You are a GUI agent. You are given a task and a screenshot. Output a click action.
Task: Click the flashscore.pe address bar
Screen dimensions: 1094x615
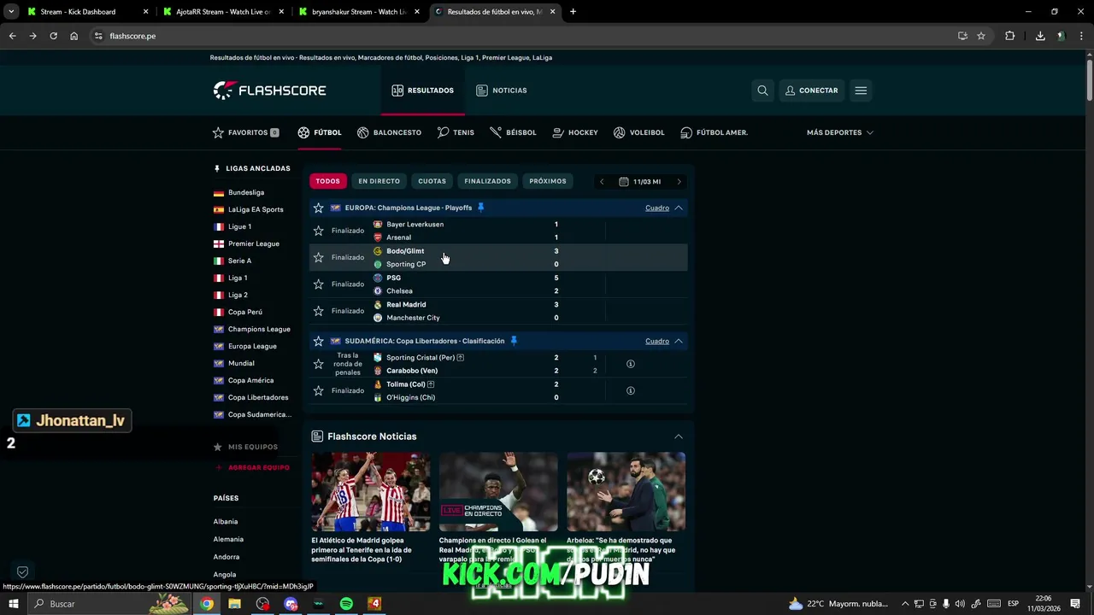(521, 36)
